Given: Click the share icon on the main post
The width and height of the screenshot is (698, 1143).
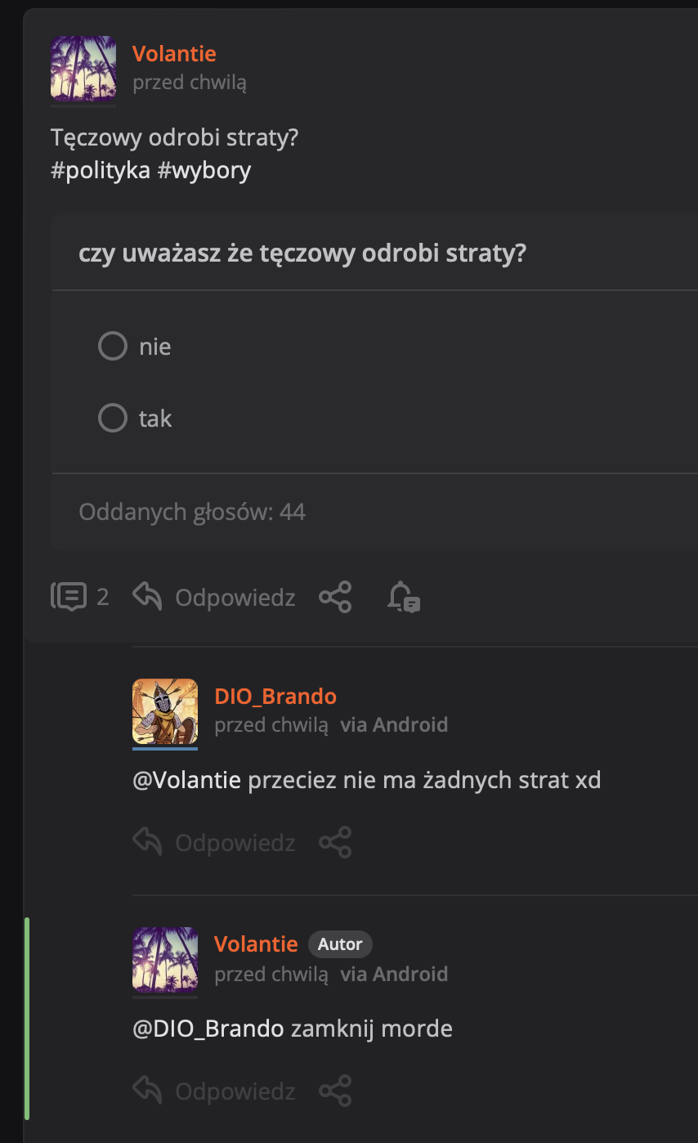Looking at the screenshot, I should (x=335, y=597).
